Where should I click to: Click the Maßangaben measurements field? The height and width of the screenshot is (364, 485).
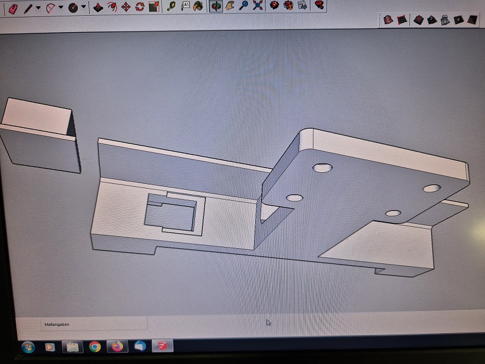click(94, 325)
